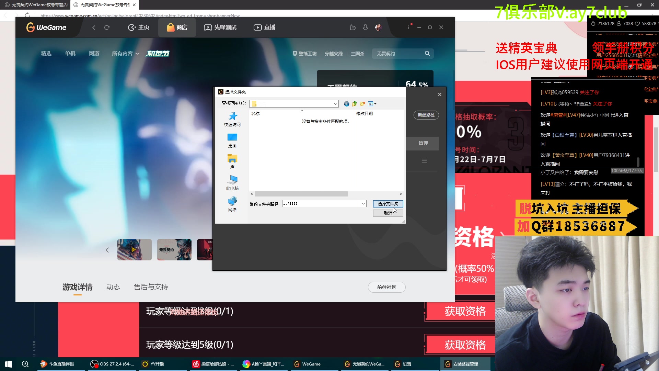Viewport: 659px width, 371px height.
Task: Click the 选择文件夹 confirm button
Action: (388, 203)
